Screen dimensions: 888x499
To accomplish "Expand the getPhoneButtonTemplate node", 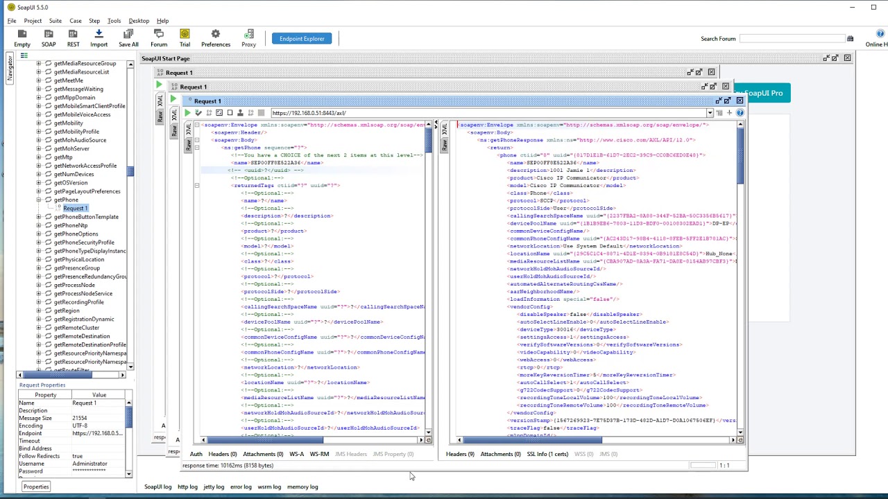I will tap(39, 217).
